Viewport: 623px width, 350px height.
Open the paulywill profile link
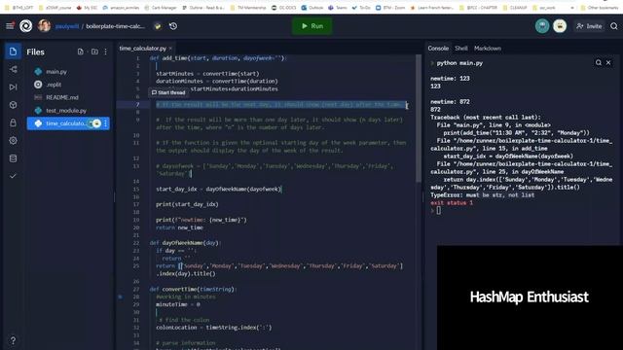click(67, 26)
